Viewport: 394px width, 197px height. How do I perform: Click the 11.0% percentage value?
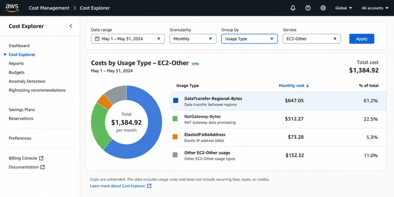coord(371,155)
